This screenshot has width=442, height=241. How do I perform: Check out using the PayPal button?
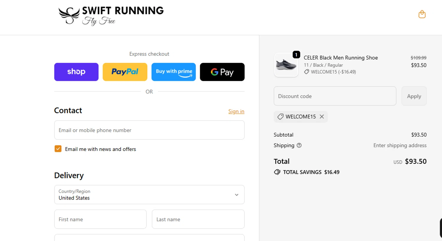[x=125, y=72]
